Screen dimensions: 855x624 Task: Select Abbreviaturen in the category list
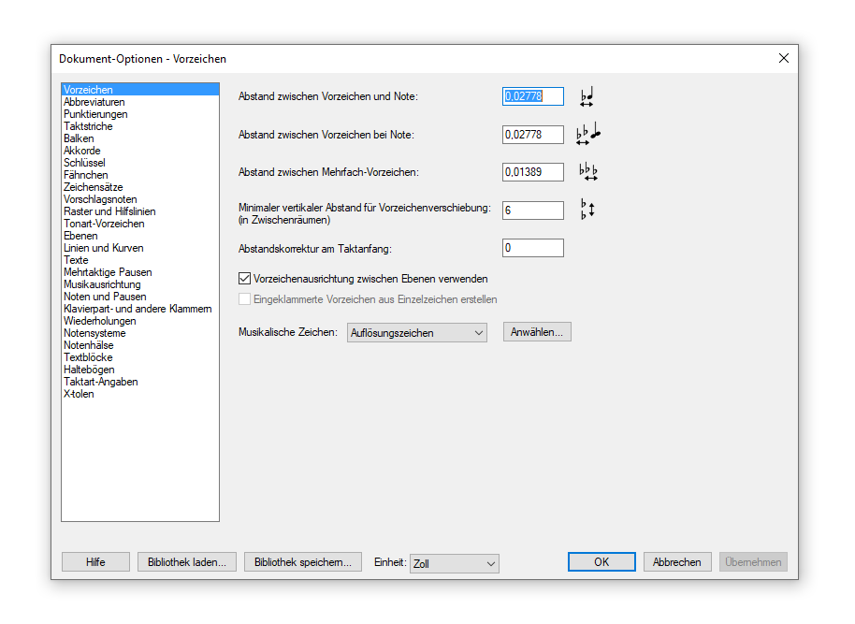tap(94, 102)
